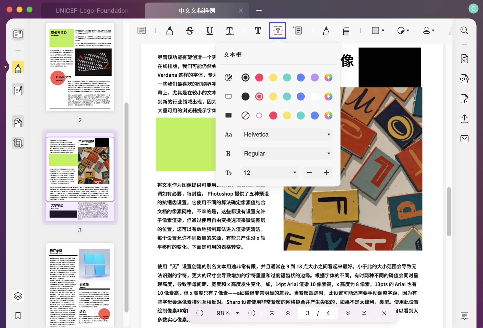This screenshot has width=483, height=328.
Task: Open reader mode in left sidebar
Action: point(18,34)
